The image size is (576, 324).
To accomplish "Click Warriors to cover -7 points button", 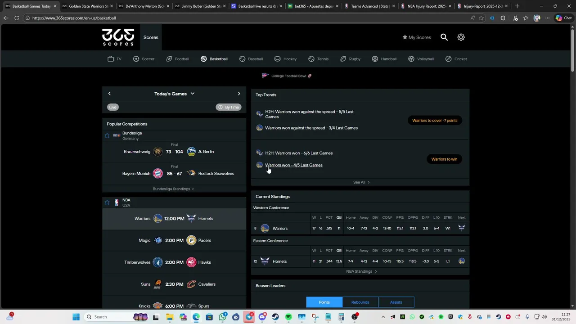I will (435, 121).
